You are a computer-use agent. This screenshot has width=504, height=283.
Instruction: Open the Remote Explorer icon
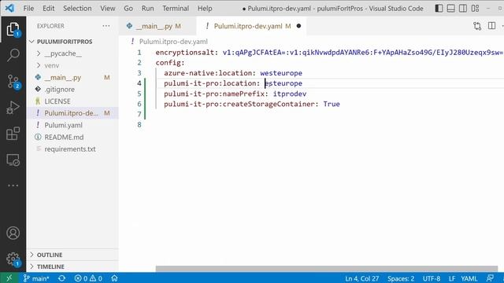pos(13,160)
